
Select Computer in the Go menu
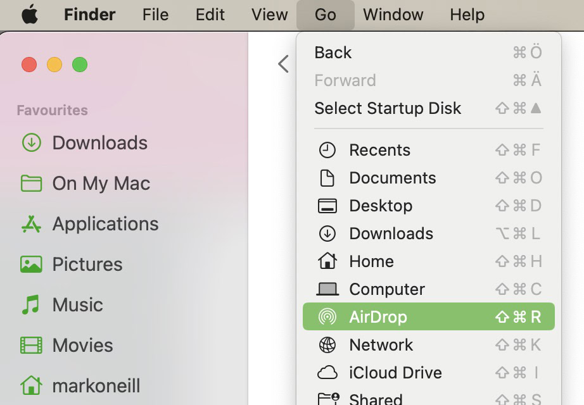click(x=386, y=289)
